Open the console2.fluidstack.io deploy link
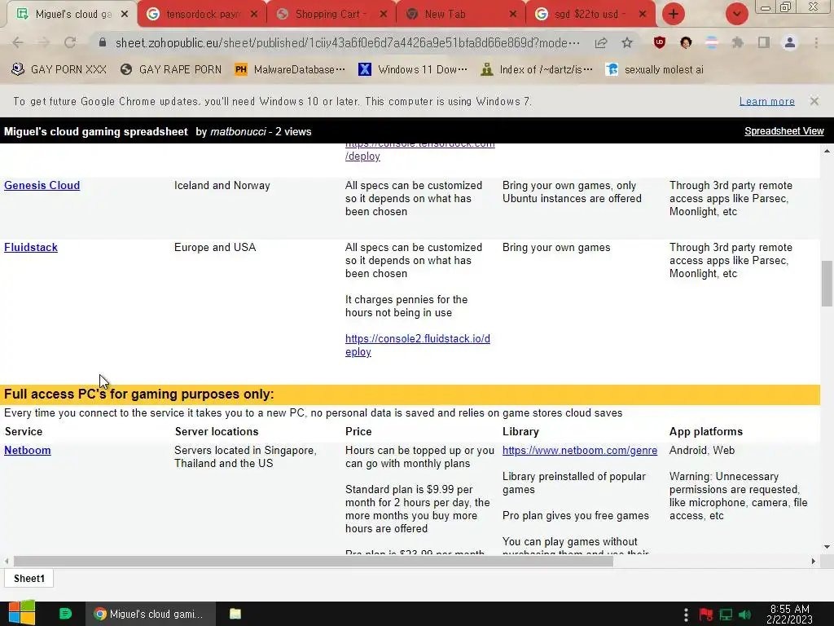Viewport: 834px width, 626px height. 418,345
